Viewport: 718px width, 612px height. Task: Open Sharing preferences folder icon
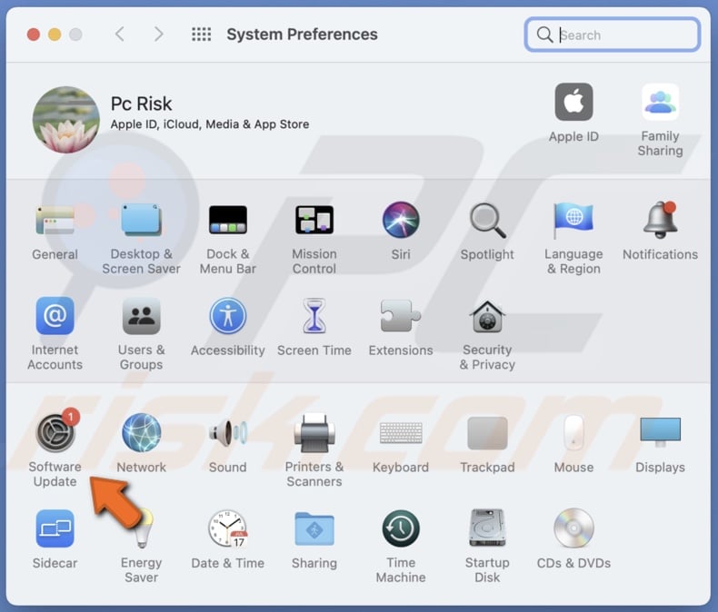pyautogui.click(x=314, y=528)
